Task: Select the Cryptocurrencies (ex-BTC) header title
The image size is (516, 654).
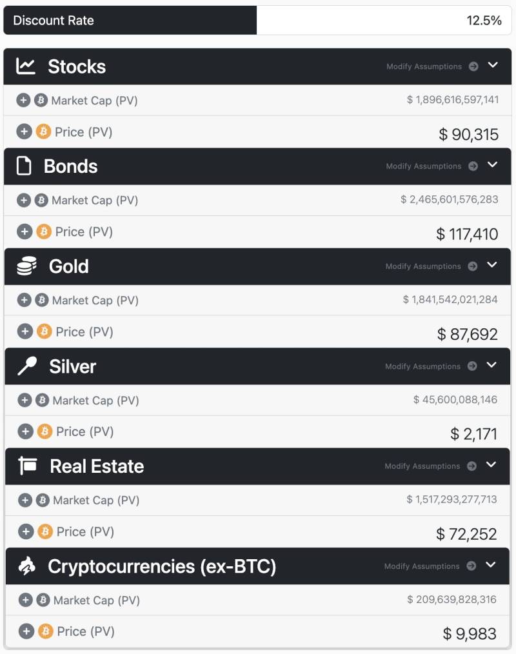Action: [x=162, y=566]
